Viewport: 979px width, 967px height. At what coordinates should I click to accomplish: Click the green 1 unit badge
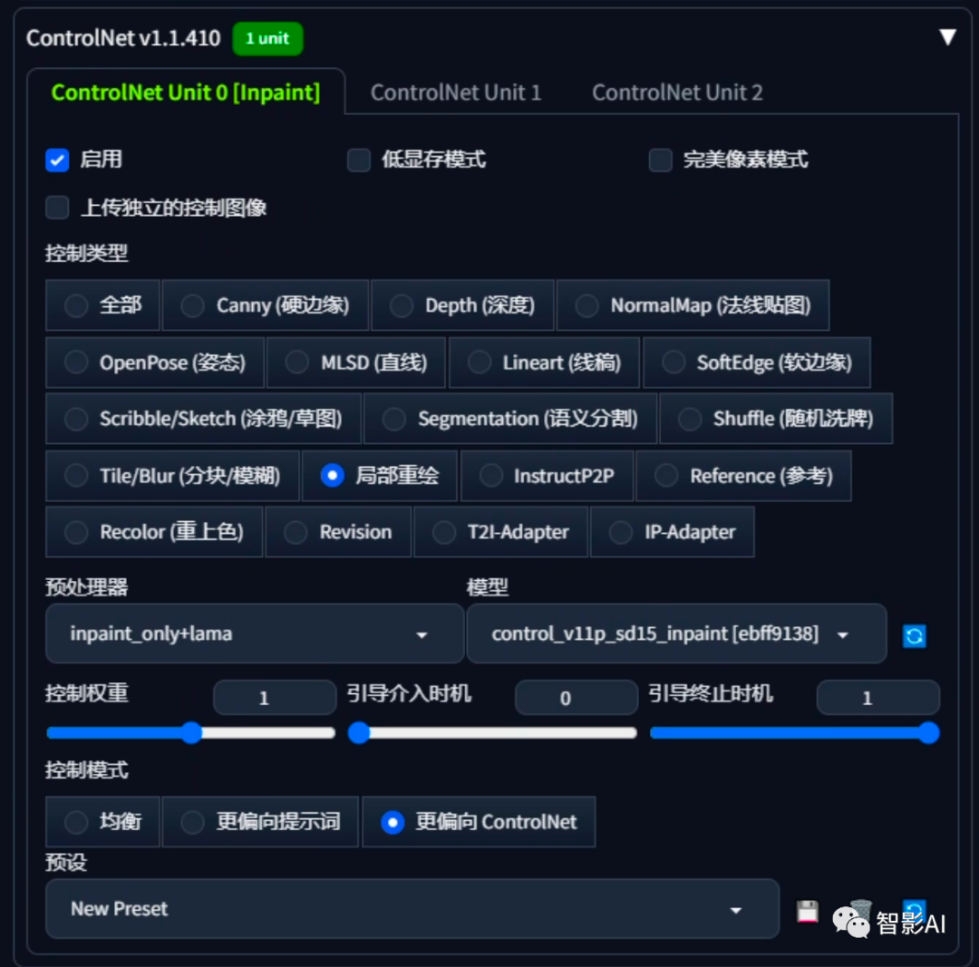click(x=267, y=39)
